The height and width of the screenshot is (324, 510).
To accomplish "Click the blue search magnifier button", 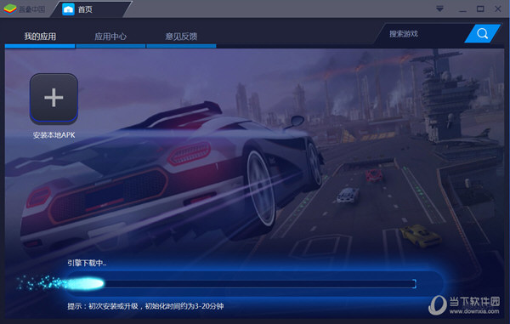I will click(482, 33).
